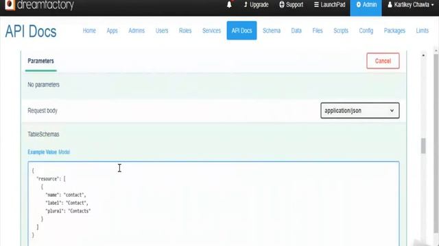Switch to the Roles tab
439x246 pixels.
tap(185, 31)
